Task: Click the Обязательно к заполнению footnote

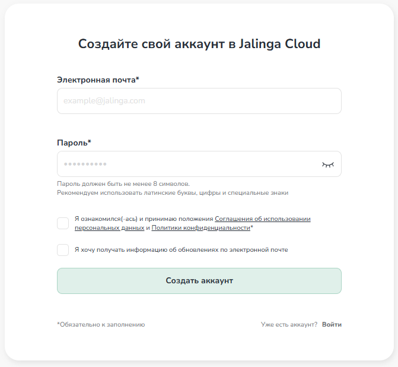Action: tap(101, 325)
